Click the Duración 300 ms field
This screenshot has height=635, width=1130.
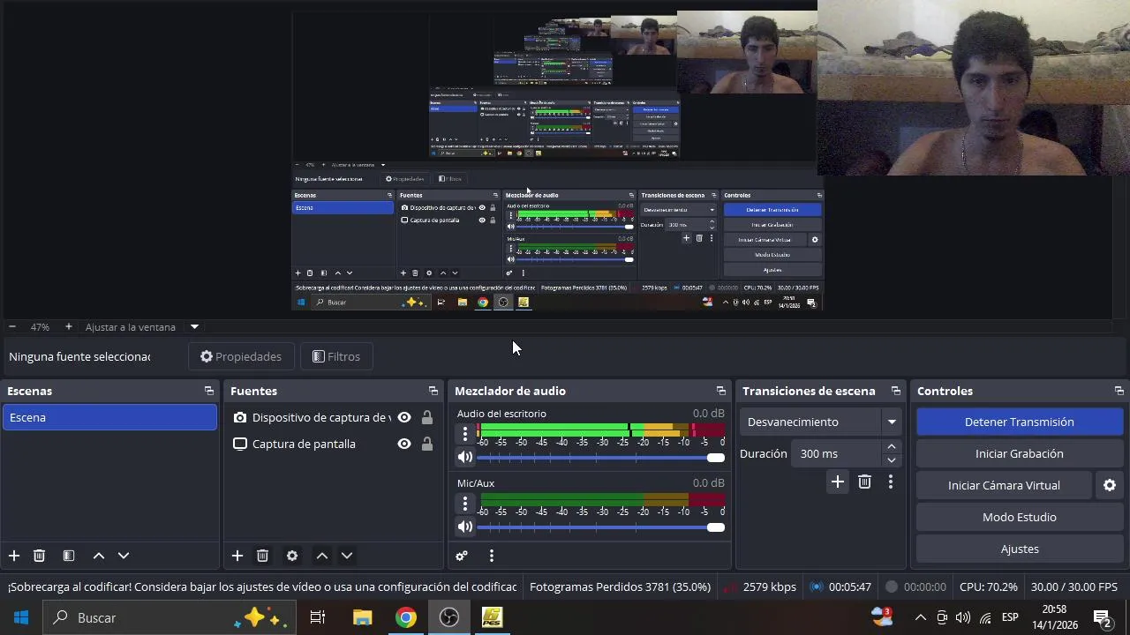coord(836,453)
